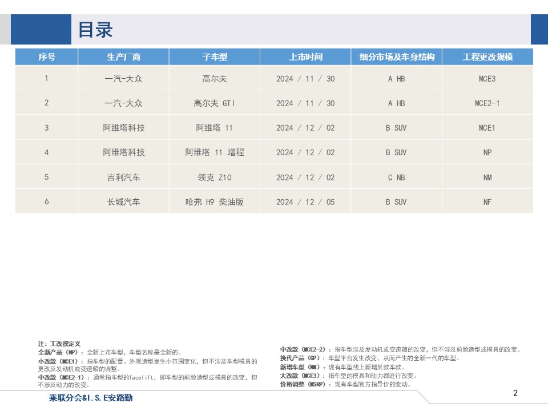The width and height of the screenshot is (548, 411).
Task: Click the 中改款（MCE2-1） definition text
Action: tap(147, 381)
